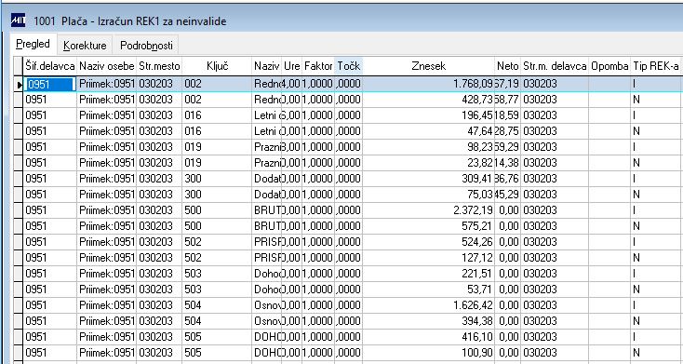683x364 pixels.
Task: Open the Podrobnosti tab
Action: tap(146, 46)
